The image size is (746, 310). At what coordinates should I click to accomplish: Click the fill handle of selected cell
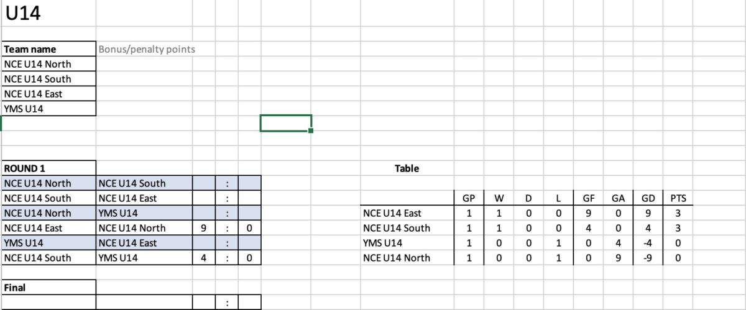(x=311, y=130)
